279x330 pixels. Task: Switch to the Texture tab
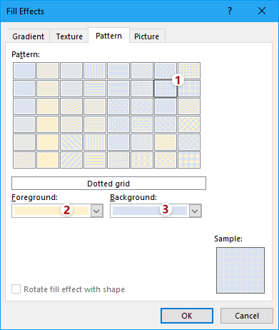(x=69, y=36)
